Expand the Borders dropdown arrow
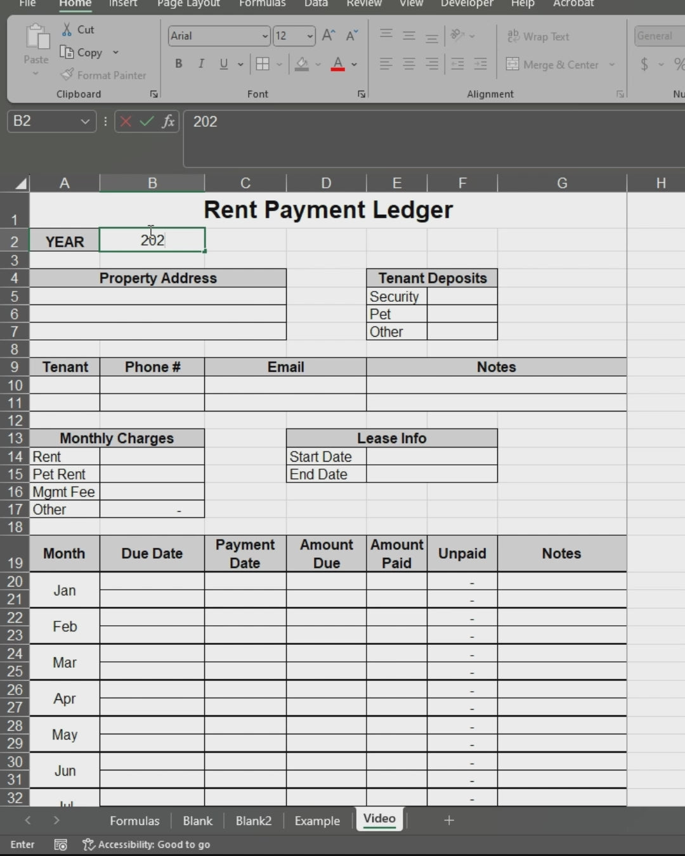685x856 pixels. [279, 64]
